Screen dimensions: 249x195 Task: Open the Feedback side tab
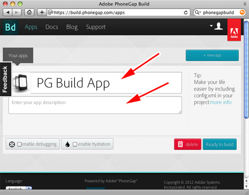[5, 79]
